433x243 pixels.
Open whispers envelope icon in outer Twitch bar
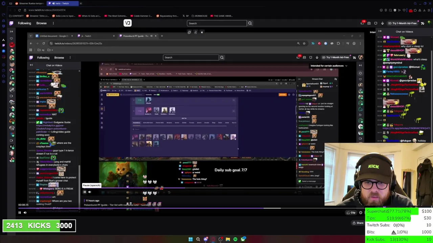pyautogui.click(x=369, y=23)
